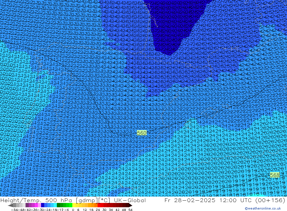
Task: Select the bright red swatch above 24
Action: pyautogui.click(x=99, y=205)
